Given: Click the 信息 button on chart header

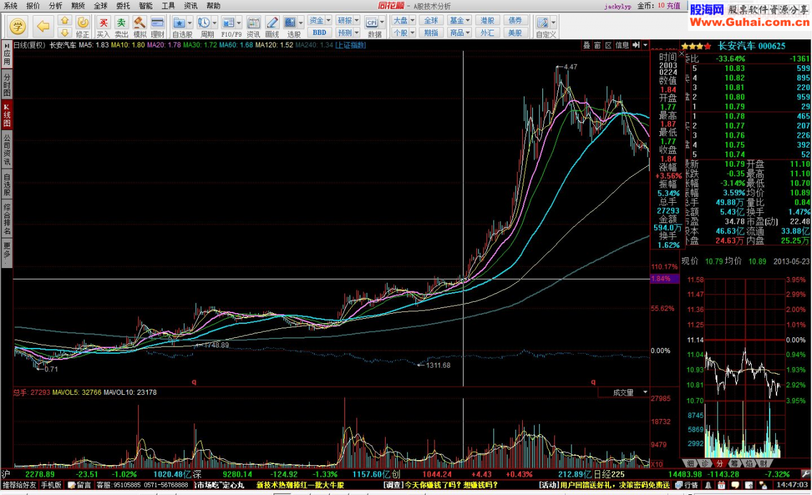Looking at the screenshot, I should point(622,45).
